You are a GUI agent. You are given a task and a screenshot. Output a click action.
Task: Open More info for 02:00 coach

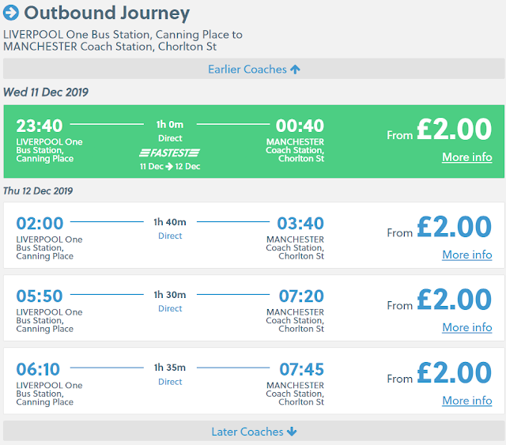(466, 255)
